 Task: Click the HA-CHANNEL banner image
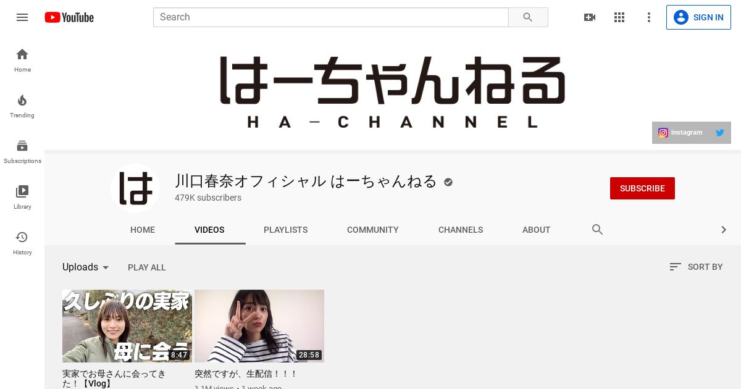(393, 91)
